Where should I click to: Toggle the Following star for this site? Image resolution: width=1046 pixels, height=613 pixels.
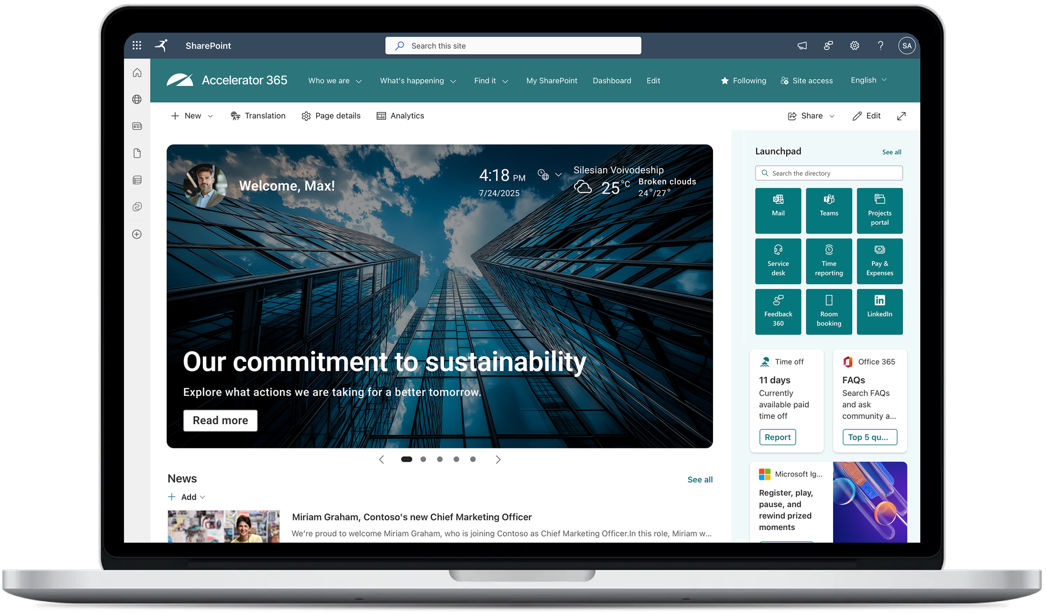743,81
